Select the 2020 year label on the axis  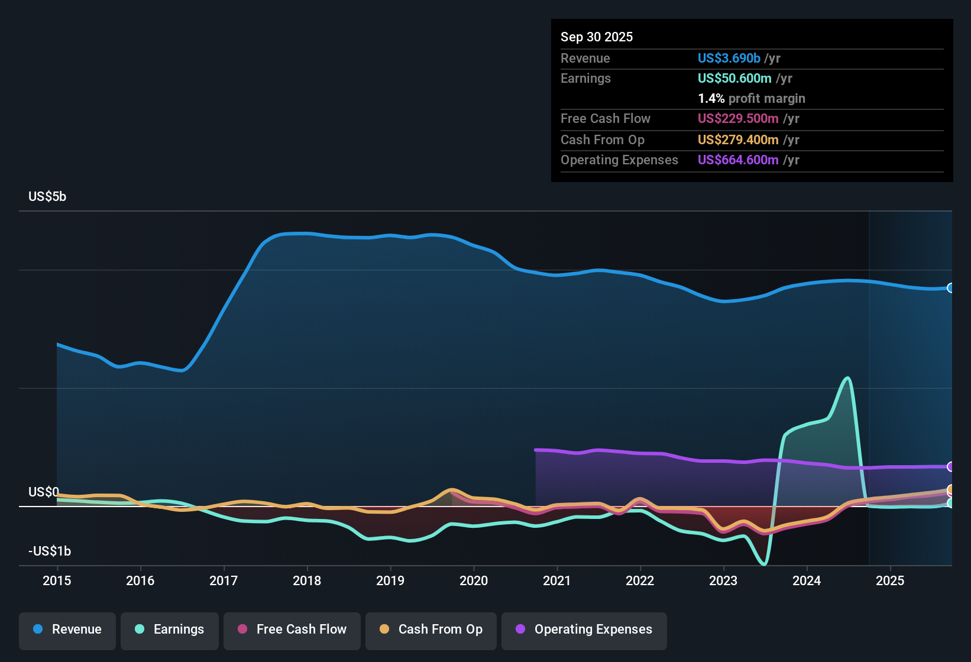coord(473,581)
